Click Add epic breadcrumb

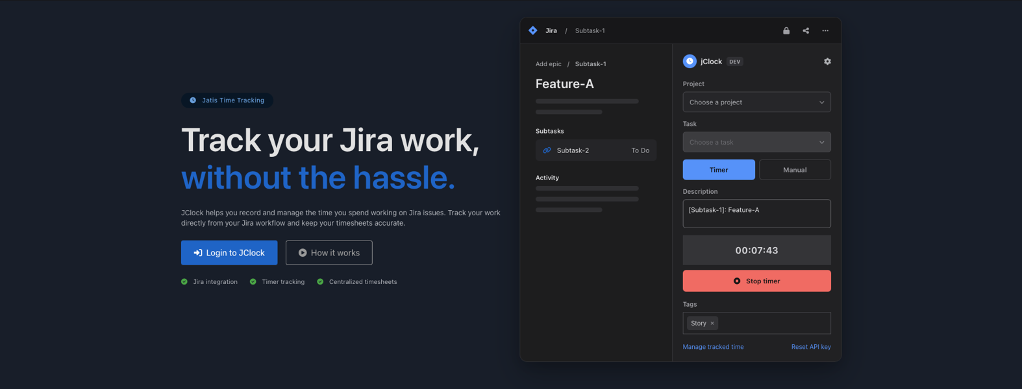coord(549,64)
